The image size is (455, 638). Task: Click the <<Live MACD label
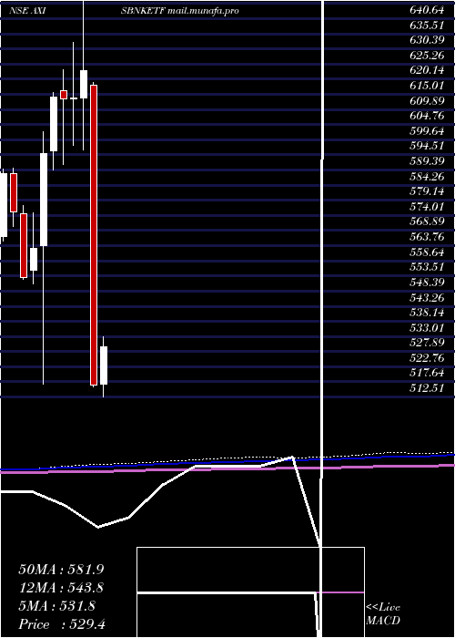(x=383, y=615)
